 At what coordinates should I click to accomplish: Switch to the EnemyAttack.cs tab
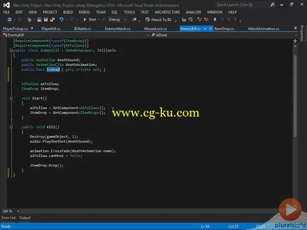pos(118,29)
